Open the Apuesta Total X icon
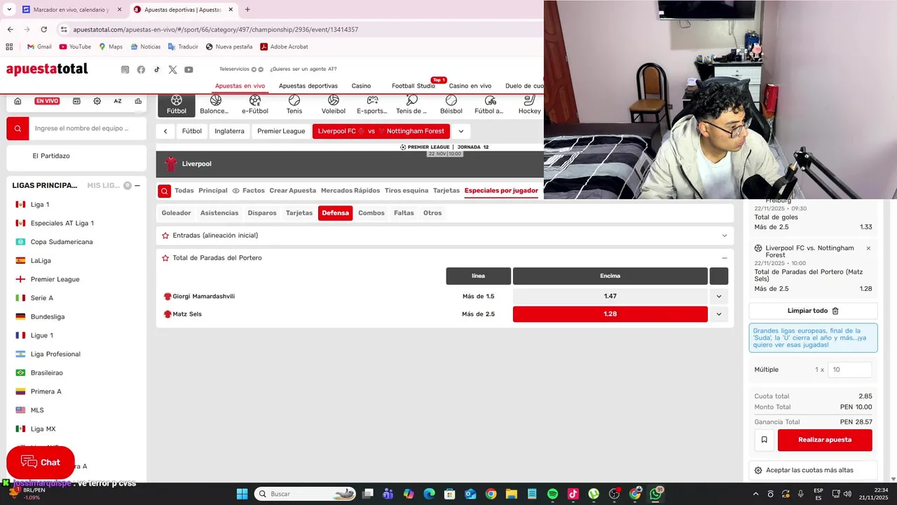Image resolution: width=897 pixels, height=505 pixels. pyautogui.click(x=172, y=69)
